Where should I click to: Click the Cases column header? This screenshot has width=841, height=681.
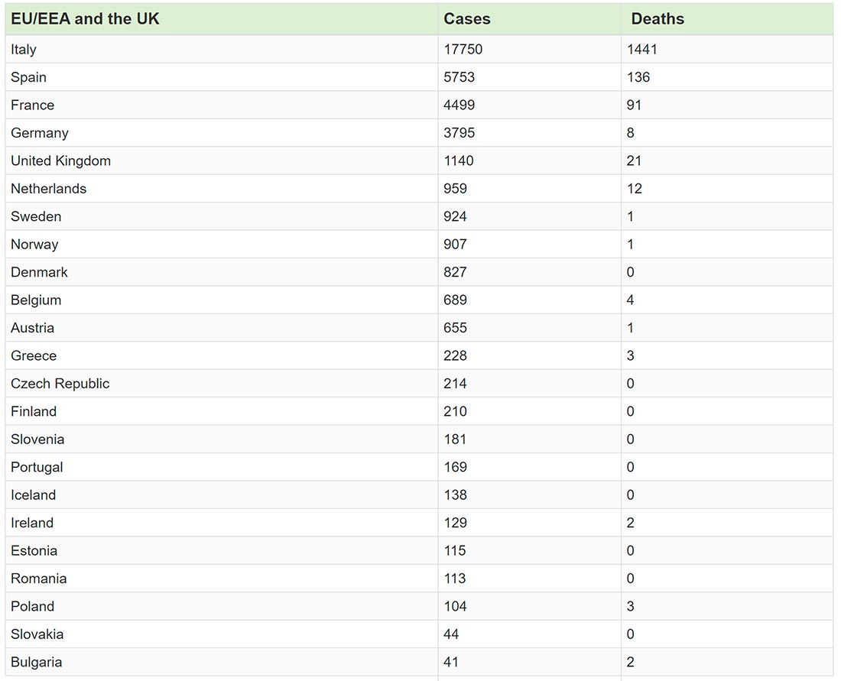pos(463,18)
